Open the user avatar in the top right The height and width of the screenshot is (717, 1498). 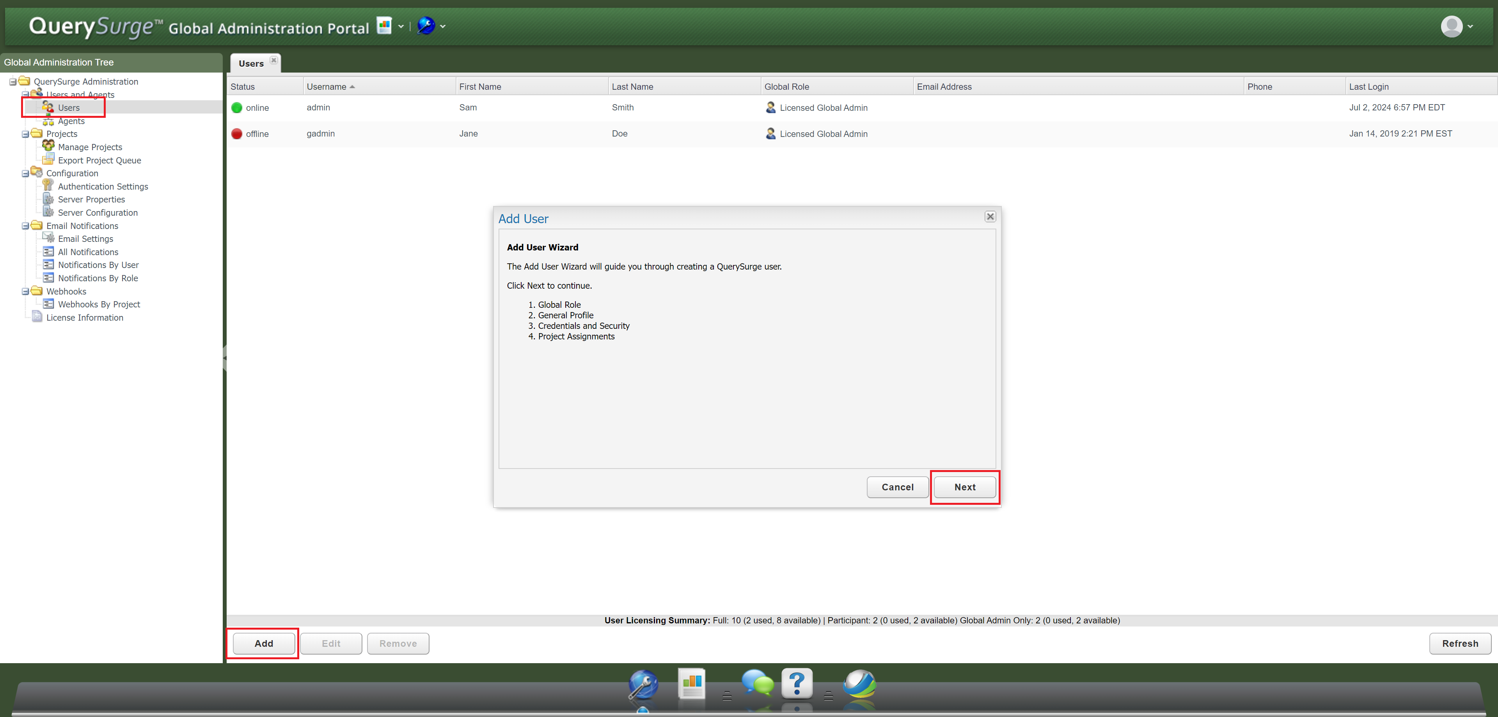[x=1452, y=26]
